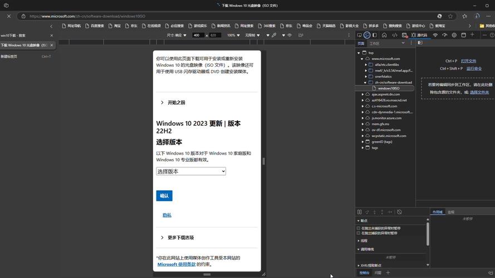Click the rotate device icon in device toolbar
The image size is (495, 278).
[301, 35]
